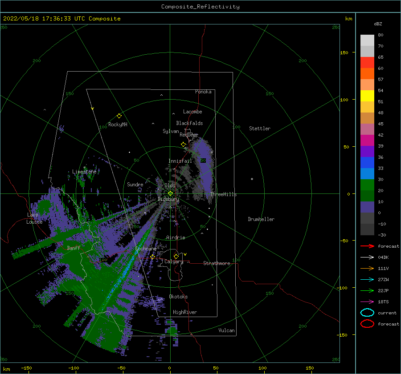Click the asterisk marker above Limestone label

pyautogui.click(x=84, y=168)
